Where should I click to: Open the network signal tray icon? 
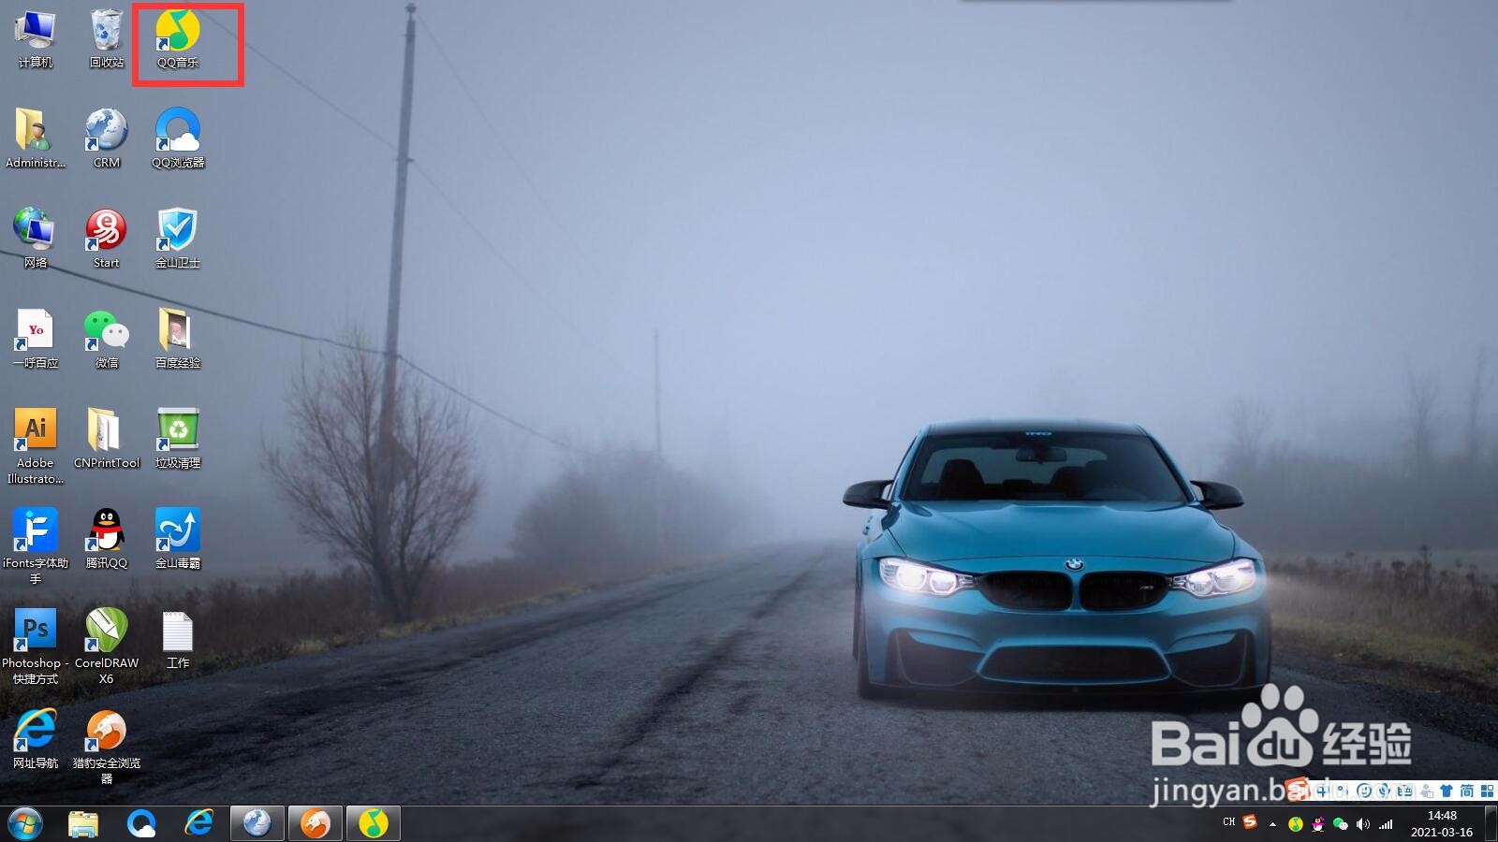pos(1386,824)
